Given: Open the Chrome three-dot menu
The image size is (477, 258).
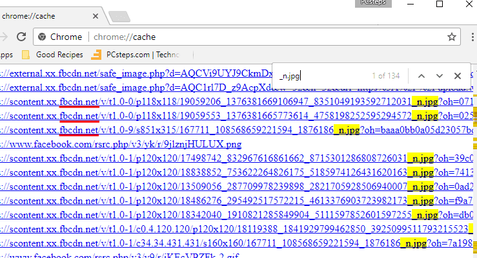Looking at the screenshot, I should click(x=472, y=37).
